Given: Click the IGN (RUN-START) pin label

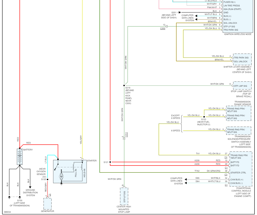Looking at the screenshot, I should tap(233, 9).
